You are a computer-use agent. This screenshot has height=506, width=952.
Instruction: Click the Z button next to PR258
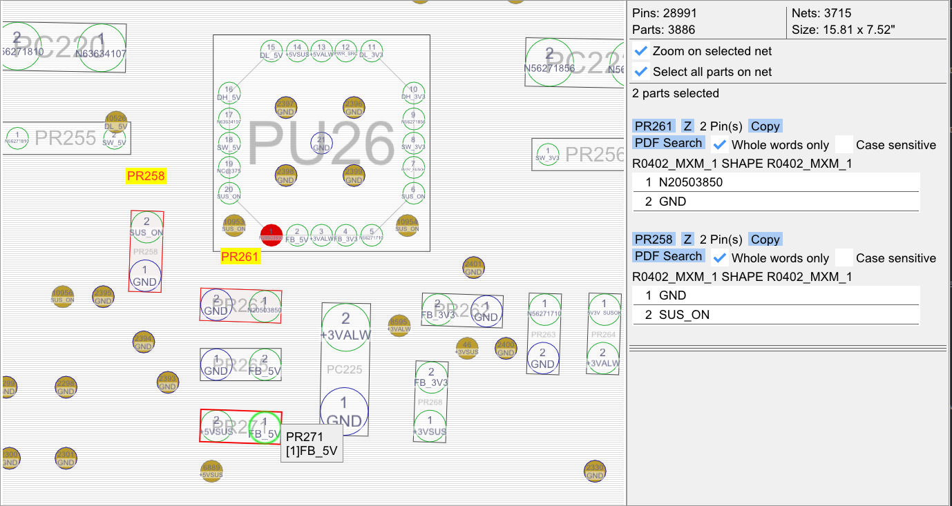pos(687,239)
